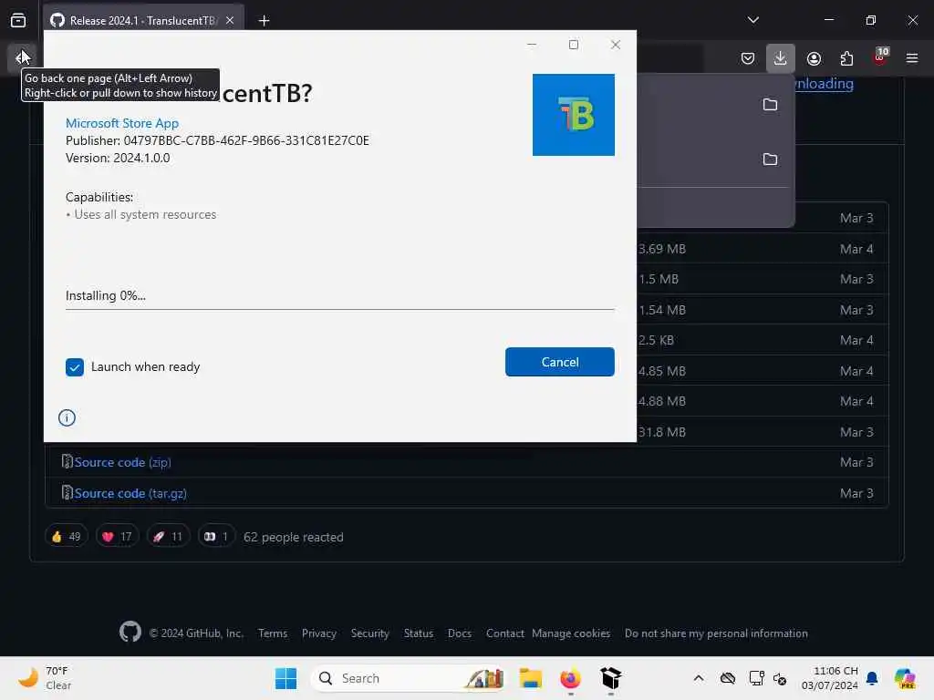
Task: Open the Contact footer link
Action: click(x=504, y=633)
